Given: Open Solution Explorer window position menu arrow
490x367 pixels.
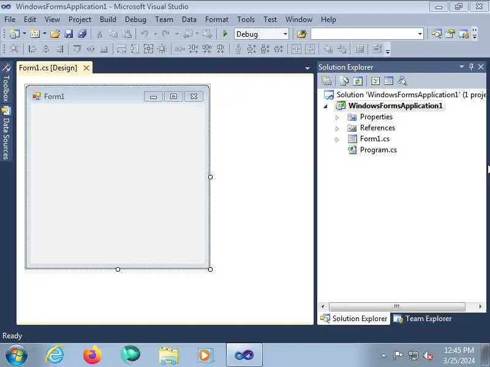Looking at the screenshot, I should [462, 67].
